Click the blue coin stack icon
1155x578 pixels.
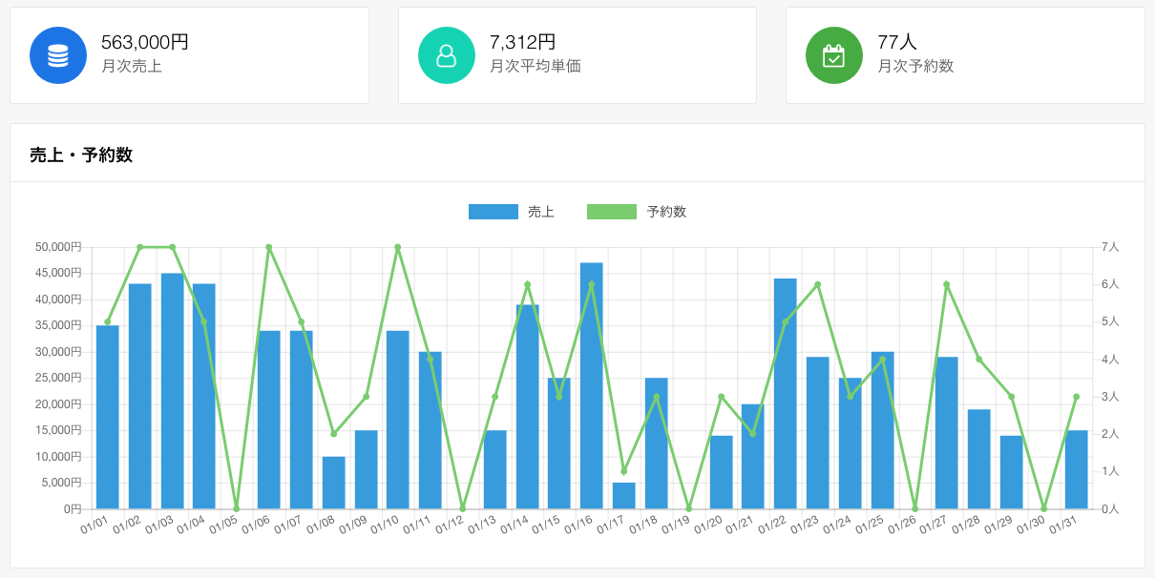tap(58, 55)
